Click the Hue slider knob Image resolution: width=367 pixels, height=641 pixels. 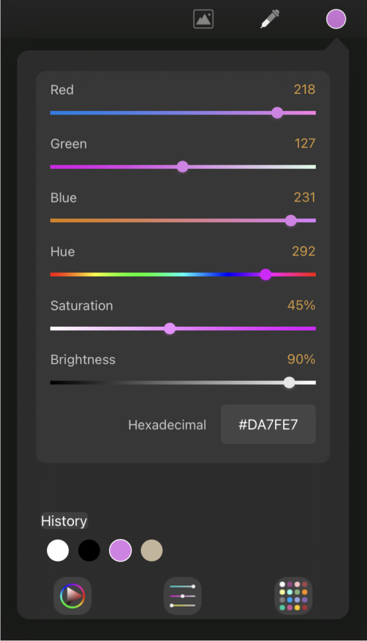(266, 275)
